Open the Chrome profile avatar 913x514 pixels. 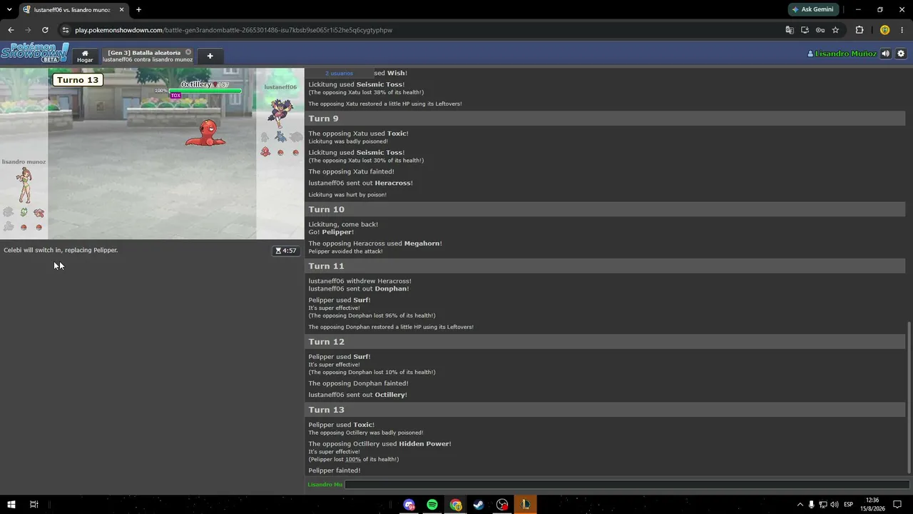tap(884, 30)
